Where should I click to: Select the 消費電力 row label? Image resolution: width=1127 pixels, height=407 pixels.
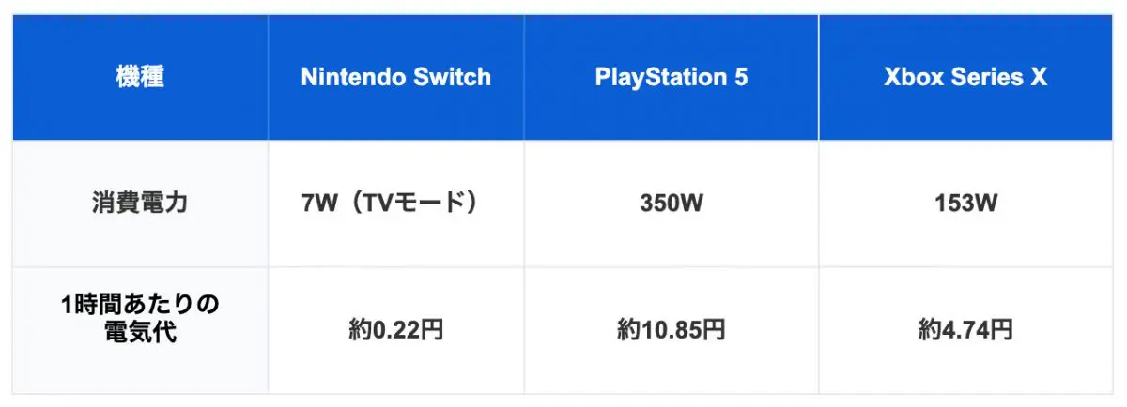coord(140,203)
